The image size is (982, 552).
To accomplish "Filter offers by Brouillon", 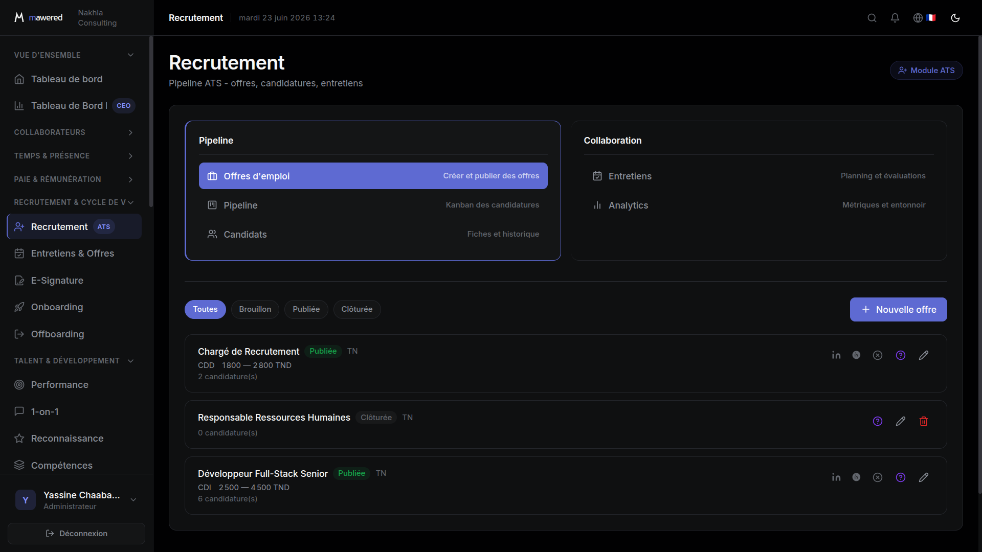I will tap(255, 309).
